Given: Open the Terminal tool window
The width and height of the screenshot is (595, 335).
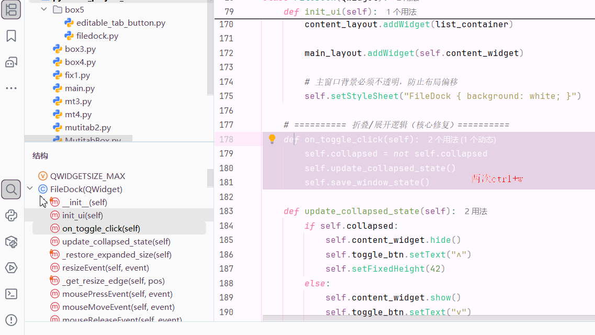Looking at the screenshot, I should 11,294.
